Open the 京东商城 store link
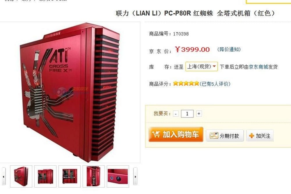The height and width of the screenshot is (194, 291). [x=258, y=67]
